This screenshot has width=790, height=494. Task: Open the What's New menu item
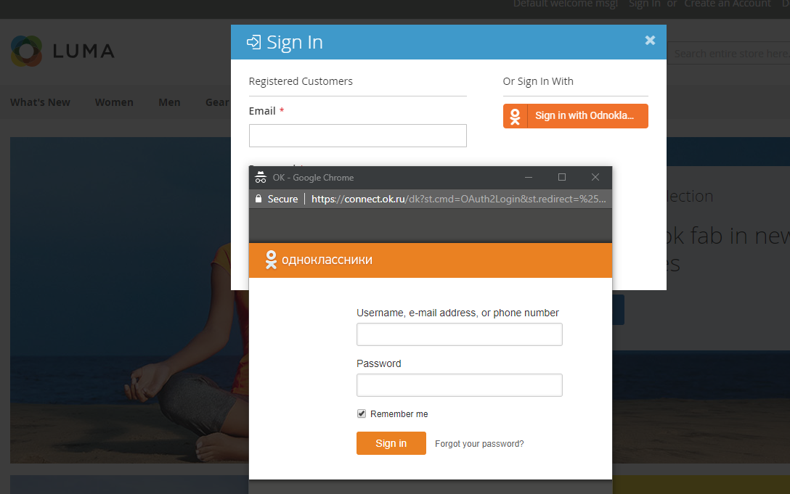pos(40,102)
